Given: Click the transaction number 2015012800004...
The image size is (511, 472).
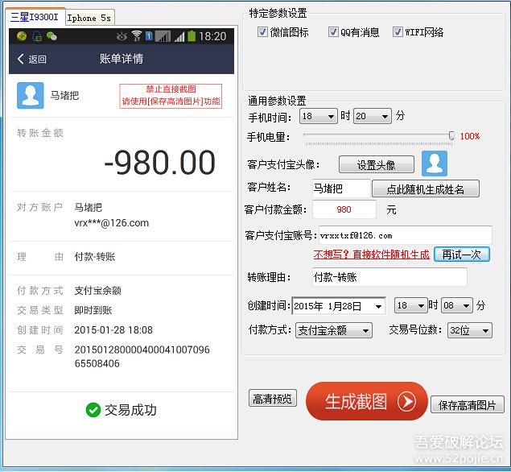Looking at the screenshot, I should [x=142, y=357].
